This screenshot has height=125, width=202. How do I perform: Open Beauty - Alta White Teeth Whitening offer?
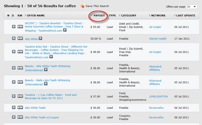(48, 66)
